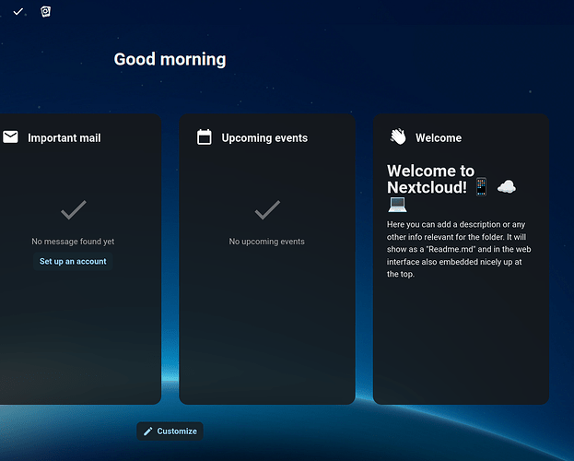Screen dimensions: 574x461
Task: Select the Welcome widget heading
Action: tap(439, 138)
